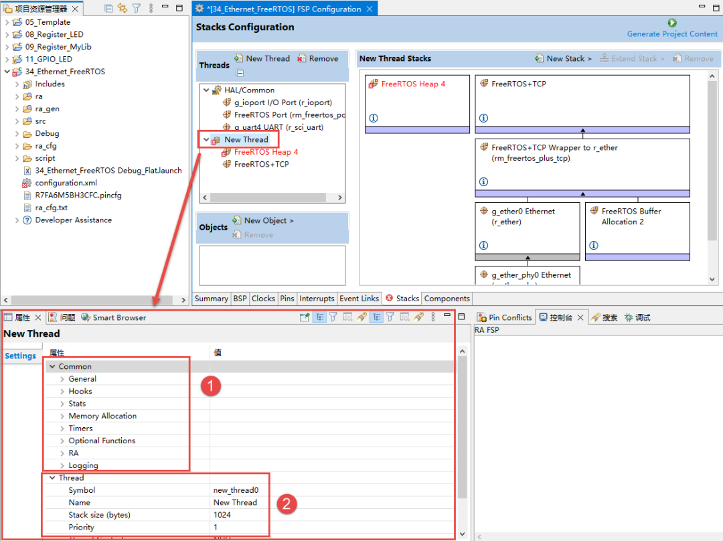Toggle link-with-editor icon in project explorer
Screen dimensions: 723x541
click(x=123, y=8)
